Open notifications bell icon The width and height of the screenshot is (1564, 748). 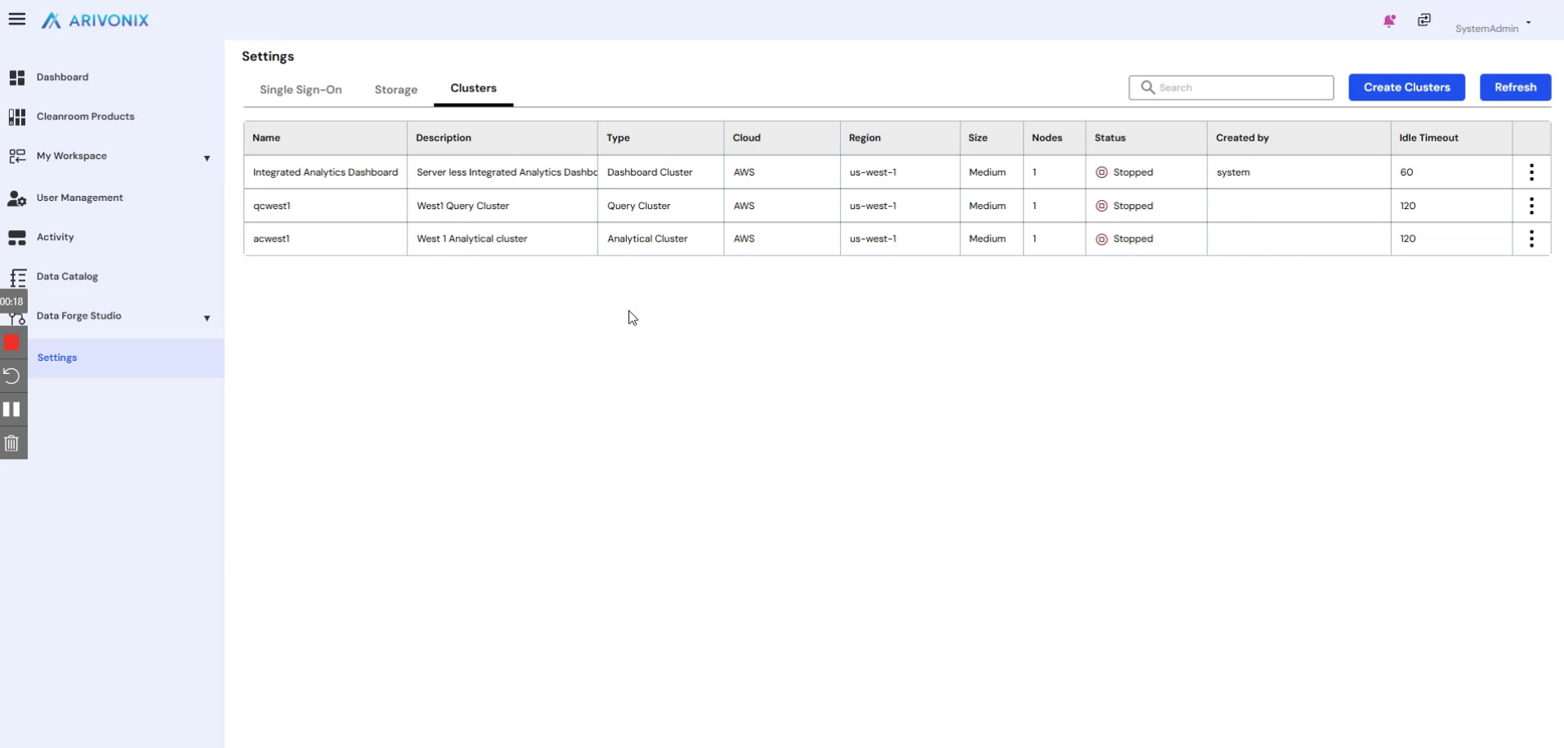coord(1388,21)
